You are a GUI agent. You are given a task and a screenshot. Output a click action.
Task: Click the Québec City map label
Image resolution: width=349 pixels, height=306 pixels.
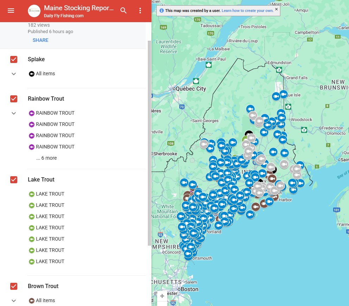(191, 89)
